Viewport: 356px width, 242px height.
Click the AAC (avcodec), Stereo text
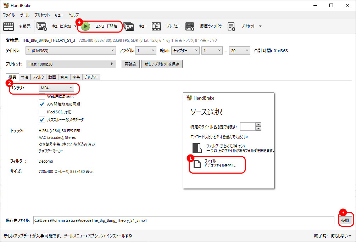click(x=57, y=138)
